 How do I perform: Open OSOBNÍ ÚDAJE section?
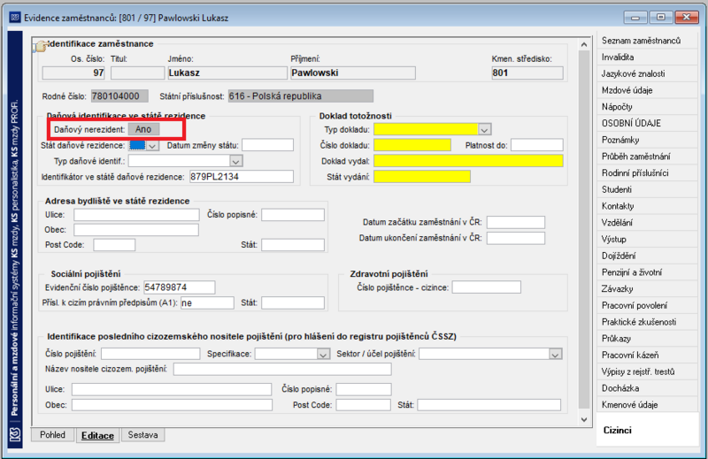pyautogui.click(x=647, y=123)
